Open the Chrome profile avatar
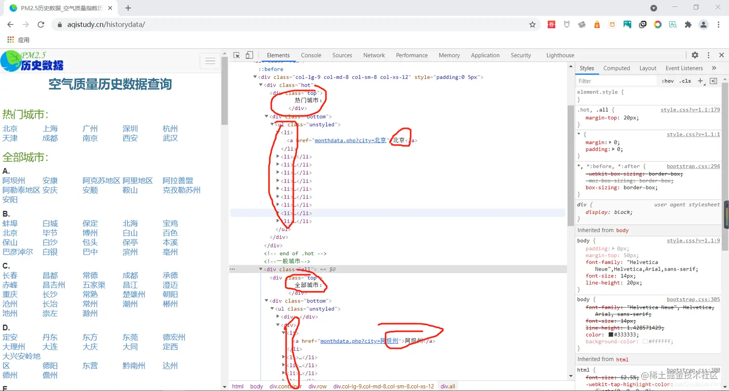729x391 pixels. 704,25
